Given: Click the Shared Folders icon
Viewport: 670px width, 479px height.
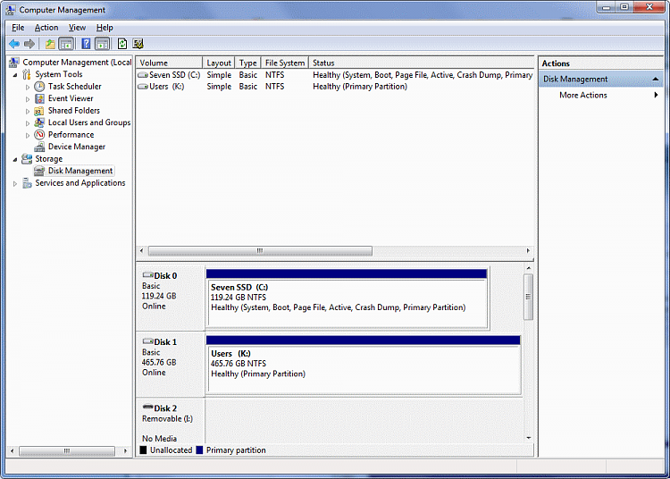Looking at the screenshot, I should (39, 111).
